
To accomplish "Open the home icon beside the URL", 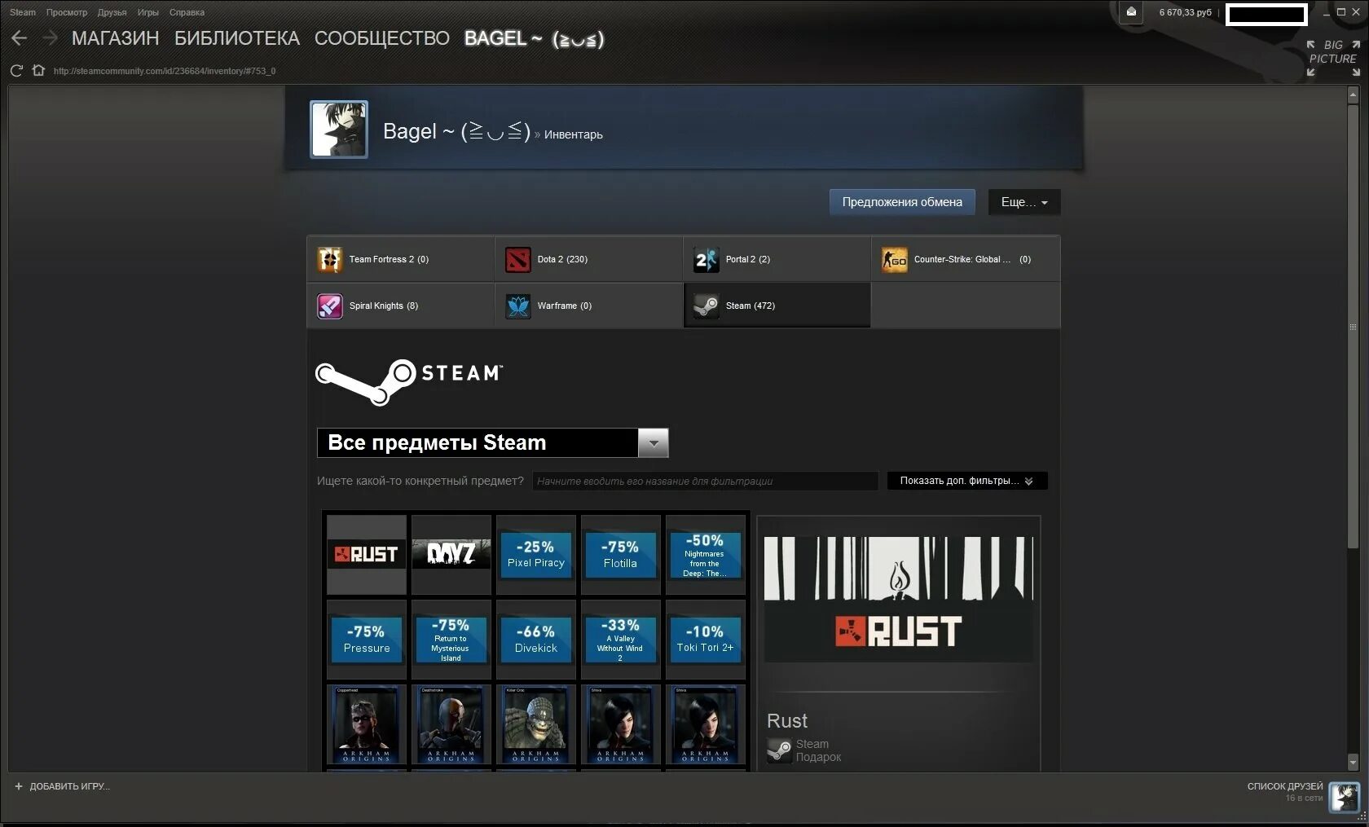I will coord(38,70).
